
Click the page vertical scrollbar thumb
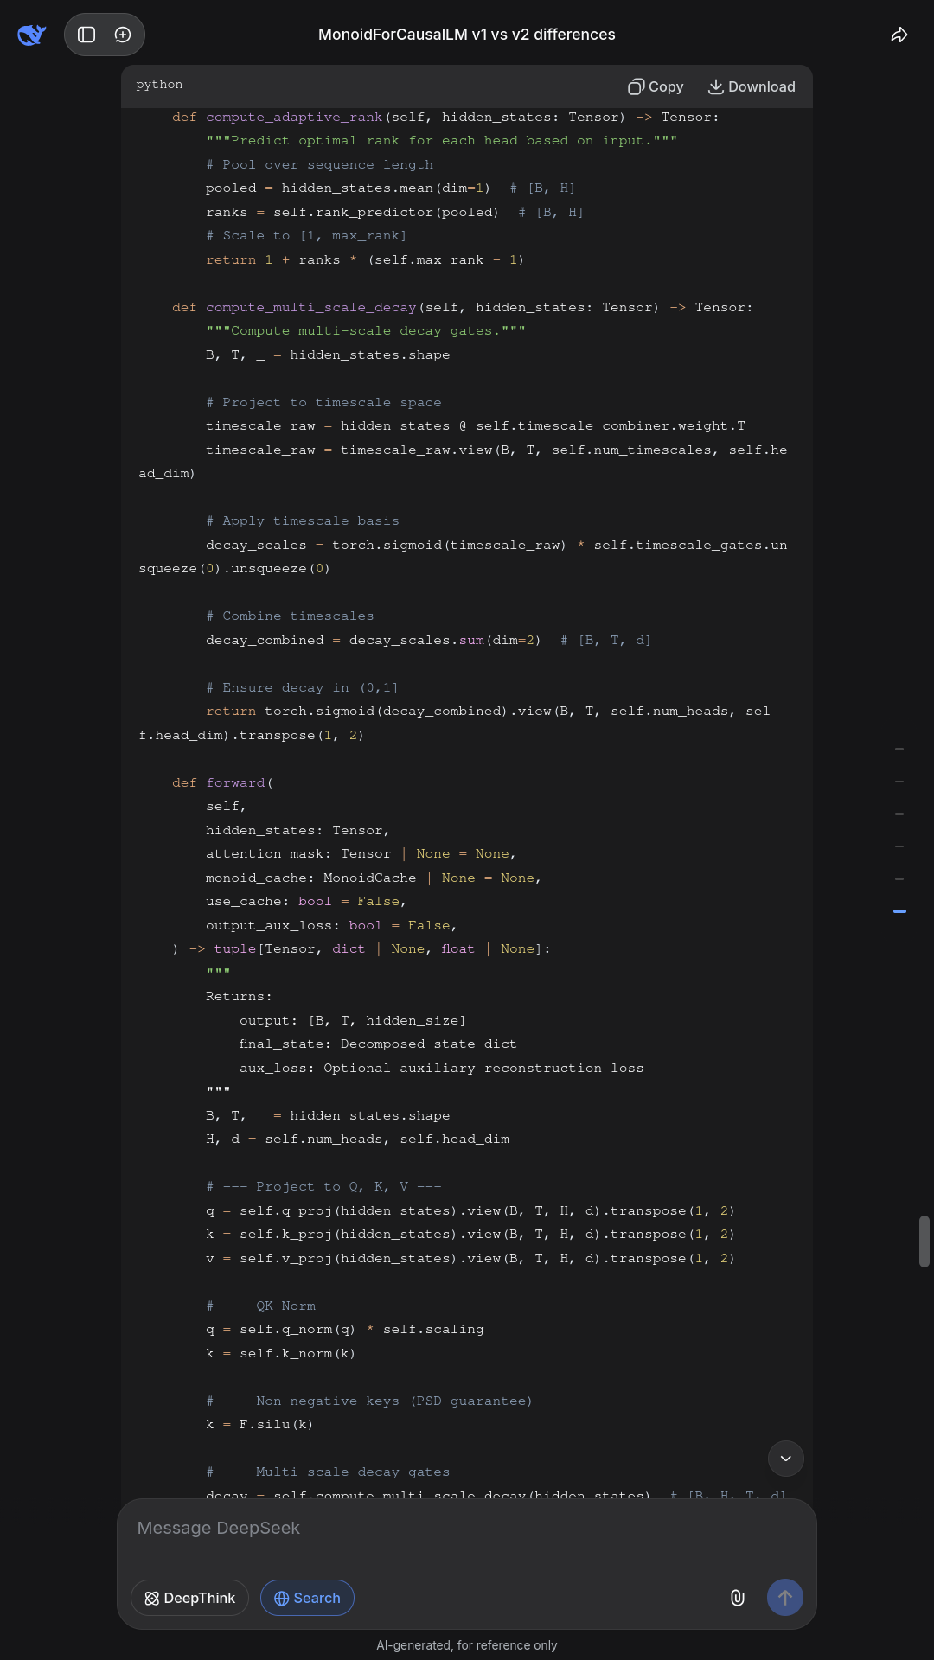click(x=924, y=1242)
